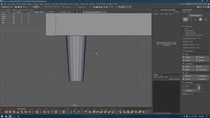The height and width of the screenshot is (118, 210).
Task: Click Symmetry Off toolbar field
Action: pyautogui.click(x=82, y=7)
